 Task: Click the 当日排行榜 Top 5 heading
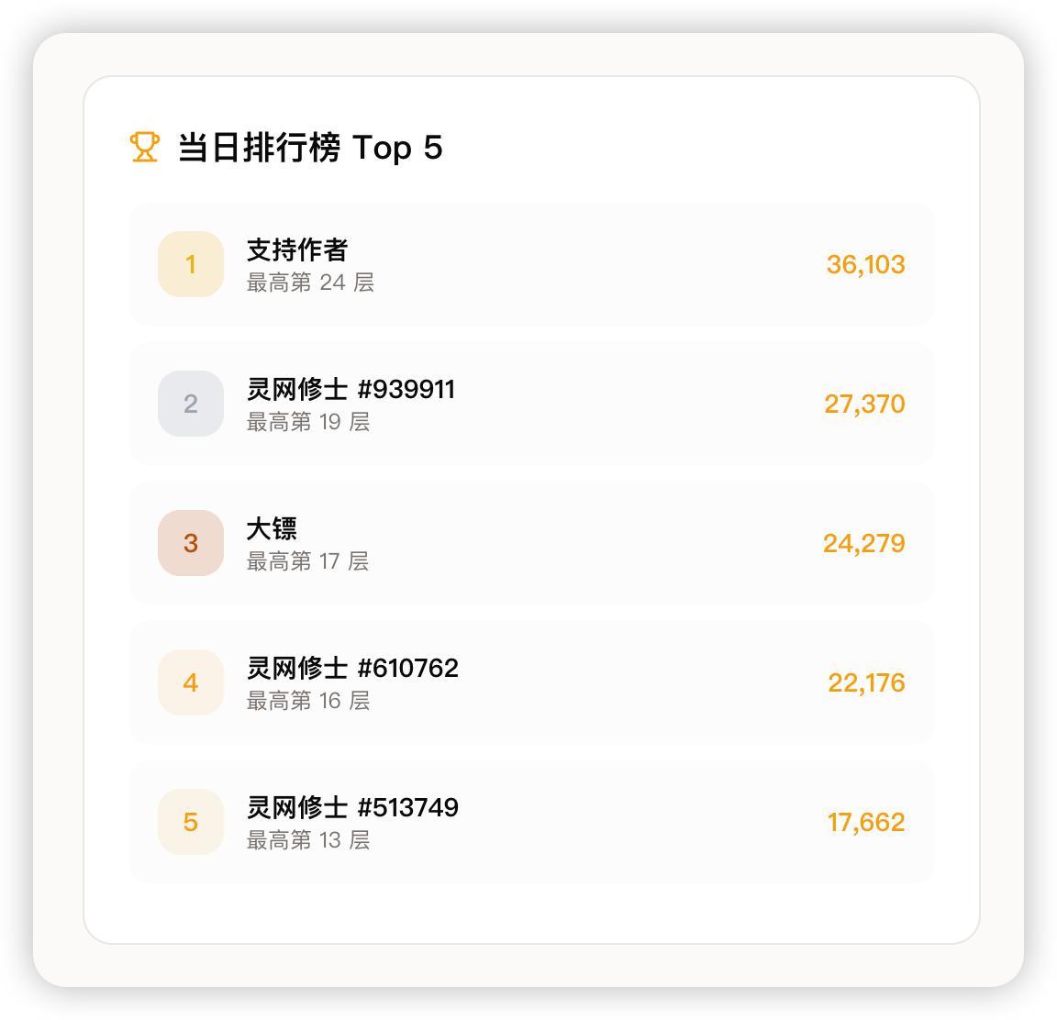pos(310,148)
